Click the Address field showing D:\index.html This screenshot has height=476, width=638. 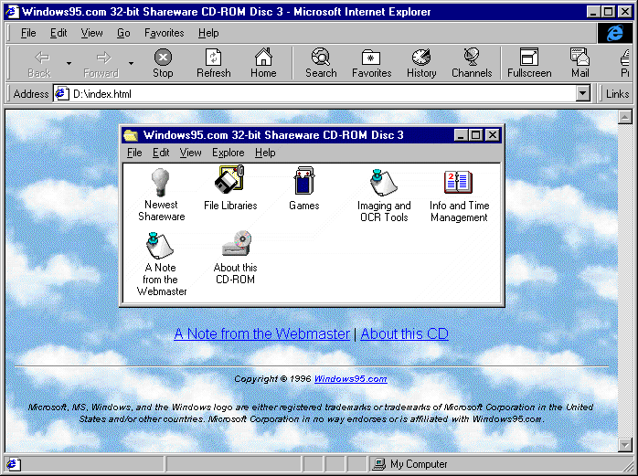click(x=322, y=93)
